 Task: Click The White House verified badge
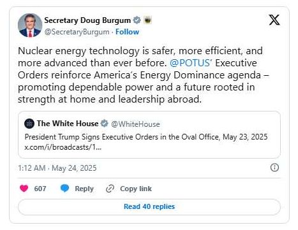104,124
